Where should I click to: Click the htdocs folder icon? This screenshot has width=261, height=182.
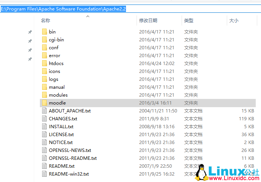tap(44, 63)
